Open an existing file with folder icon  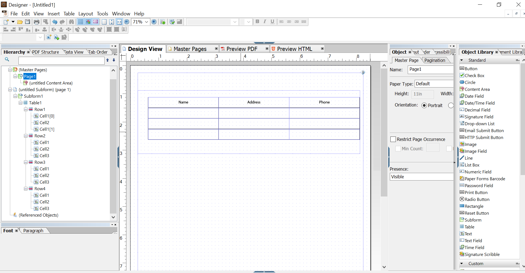[x=20, y=22]
